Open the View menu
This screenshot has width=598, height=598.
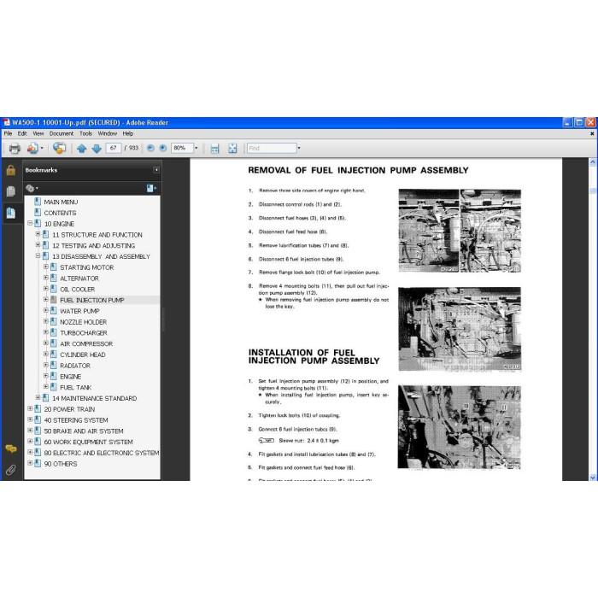(x=38, y=133)
